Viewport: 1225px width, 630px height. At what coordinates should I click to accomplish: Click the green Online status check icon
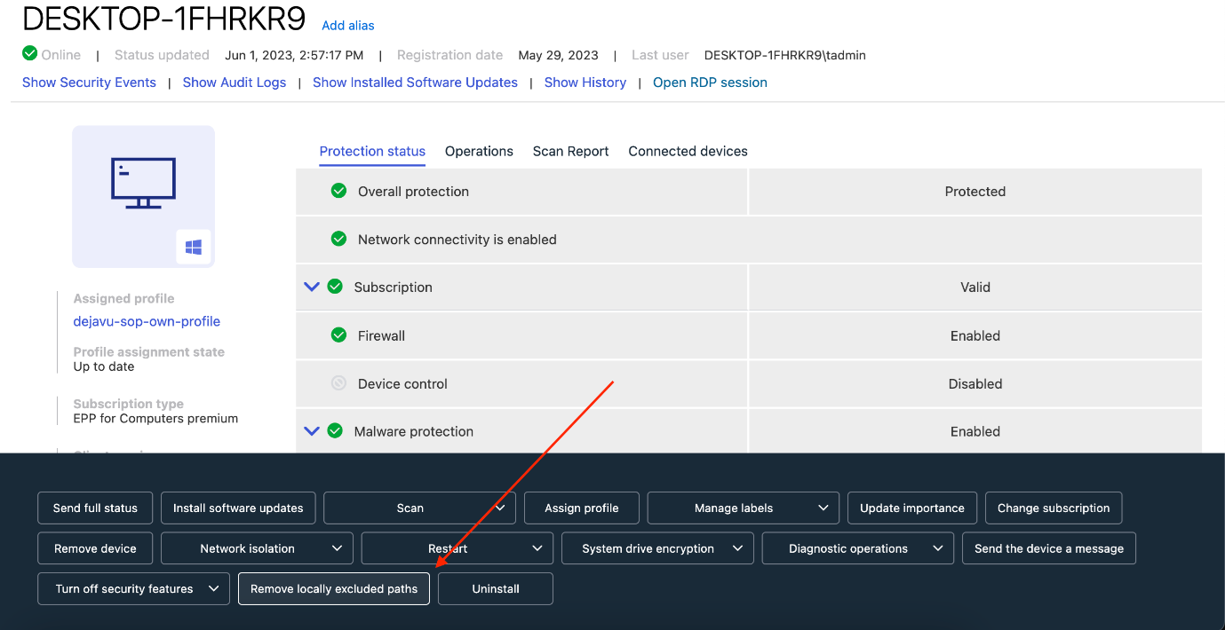click(30, 53)
